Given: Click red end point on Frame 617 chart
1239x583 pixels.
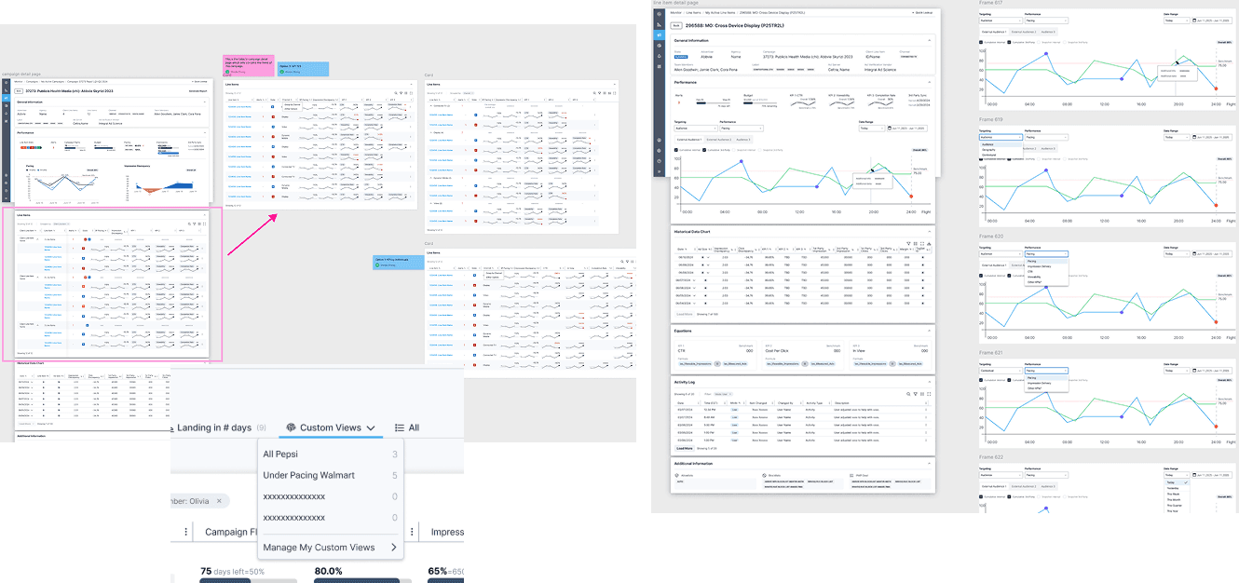Looking at the screenshot, I should tap(1216, 88).
